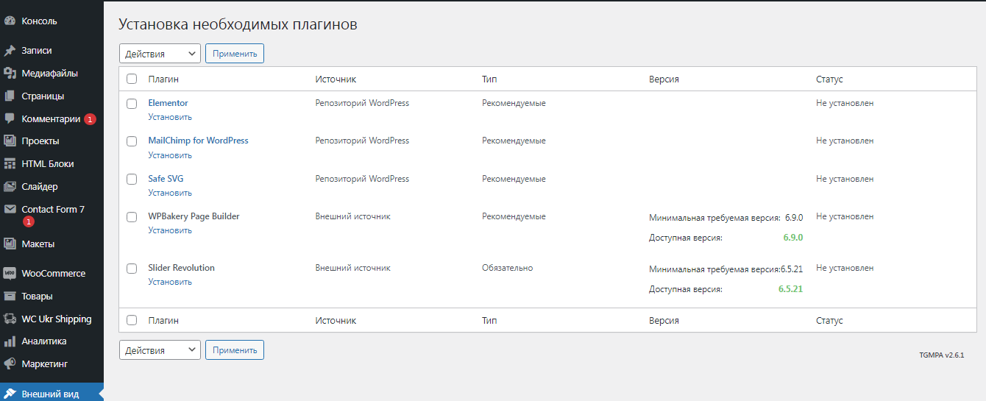Click the Contact Form 7 envelope icon
This screenshot has width=986, height=401.
[x=10, y=210]
